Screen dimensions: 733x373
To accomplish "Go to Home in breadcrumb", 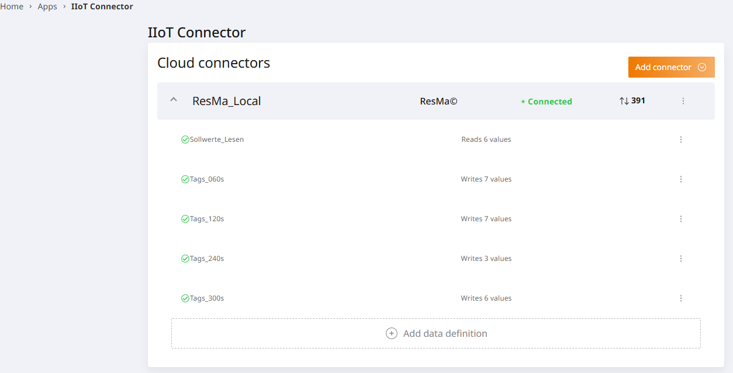I will pos(12,6).
